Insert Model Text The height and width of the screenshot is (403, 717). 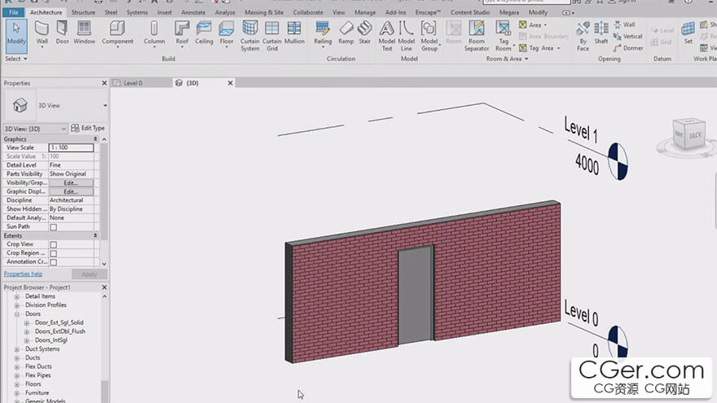387,36
